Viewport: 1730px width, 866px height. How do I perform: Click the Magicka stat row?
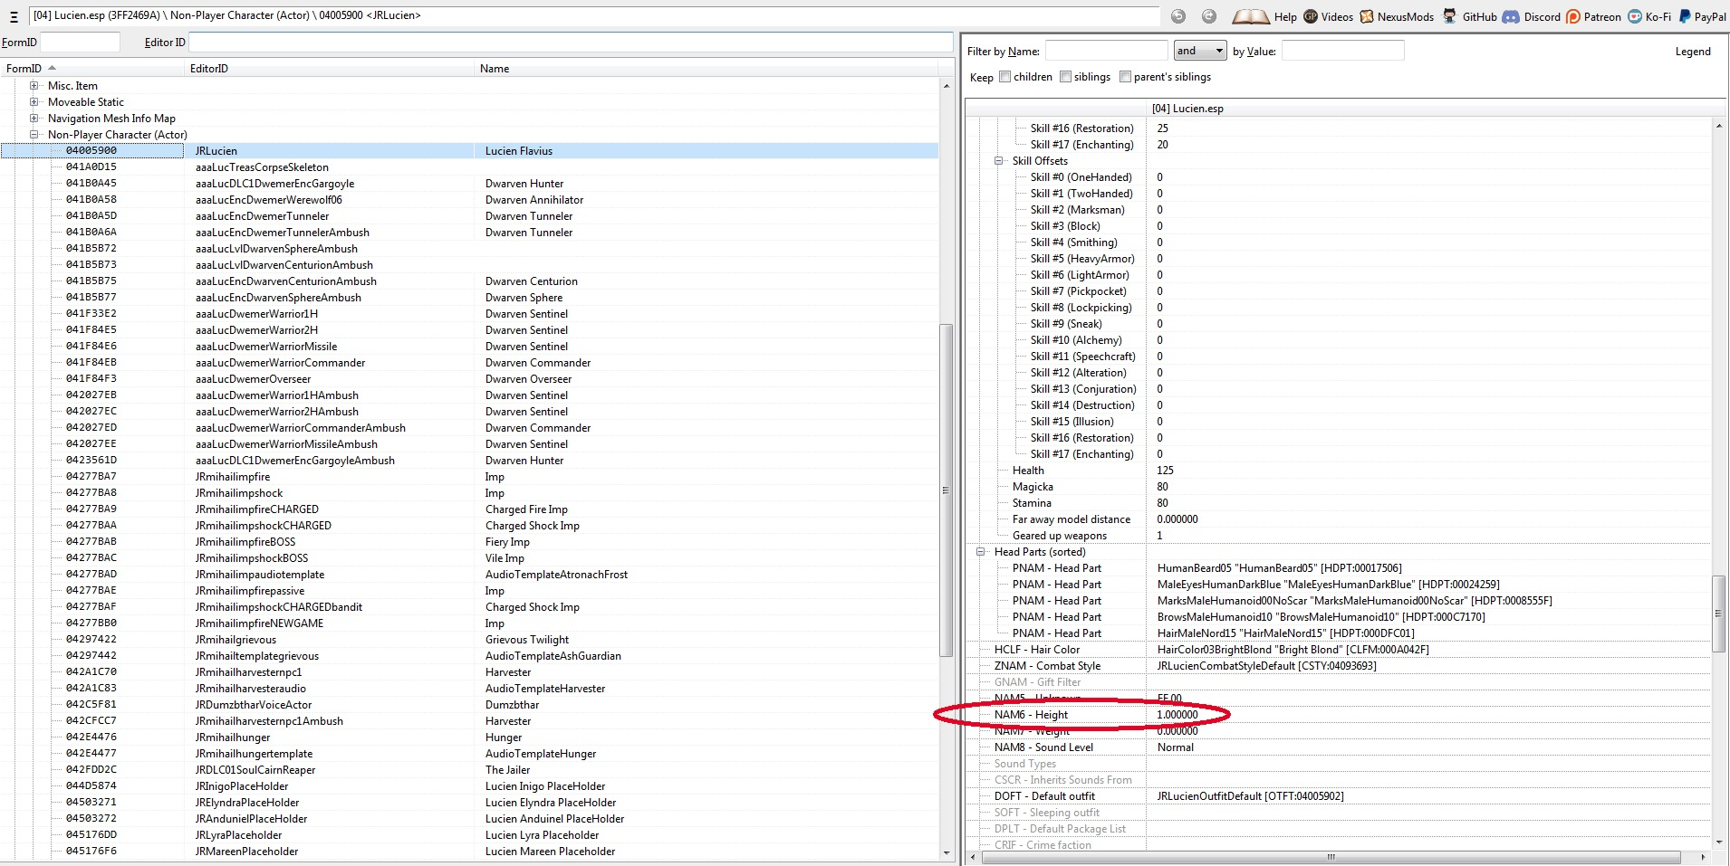pos(1338,487)
